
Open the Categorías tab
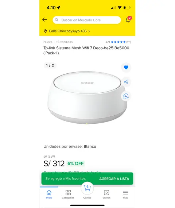[68, 194]
